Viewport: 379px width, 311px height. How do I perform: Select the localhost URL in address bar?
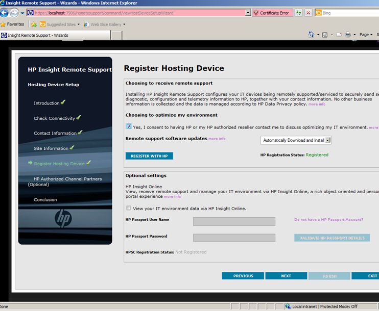[x=104, y=13]
